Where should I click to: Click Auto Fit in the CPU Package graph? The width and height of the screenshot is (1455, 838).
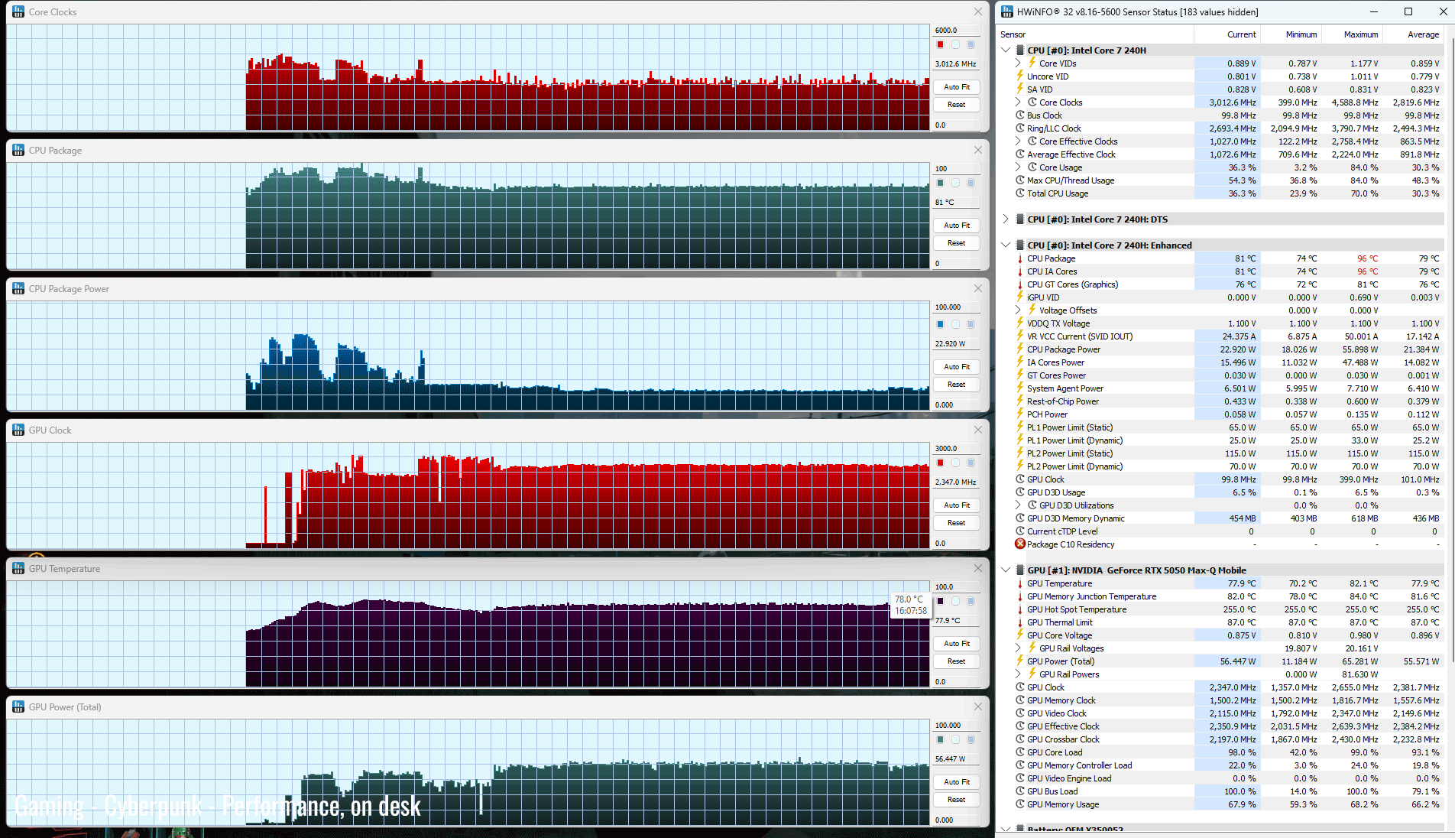pyautogui.click(x=956, y=226)
